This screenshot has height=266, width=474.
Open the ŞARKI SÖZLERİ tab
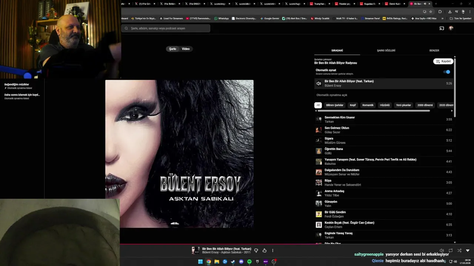click(x=386, y=50)
